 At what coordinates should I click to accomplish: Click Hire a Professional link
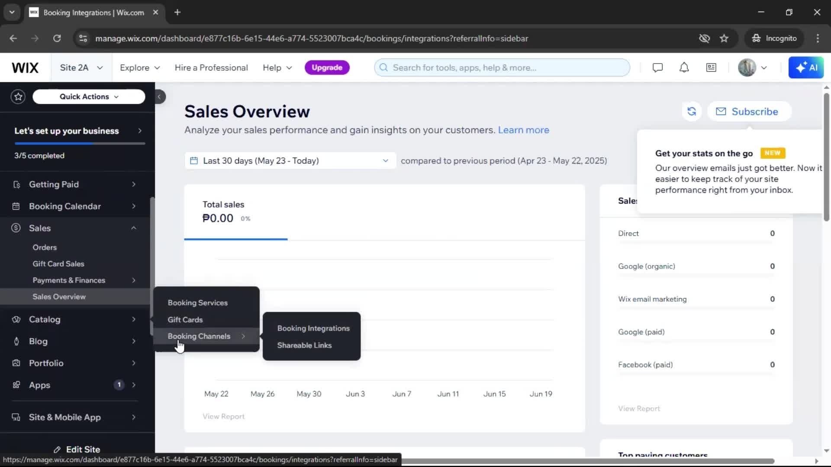coord(211,67)
